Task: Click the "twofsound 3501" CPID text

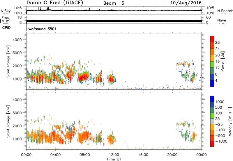Action: [42, 29]
